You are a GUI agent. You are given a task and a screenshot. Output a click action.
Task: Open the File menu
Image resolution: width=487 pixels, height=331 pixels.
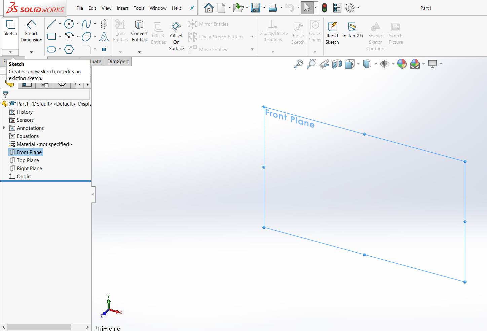point(80,8)
